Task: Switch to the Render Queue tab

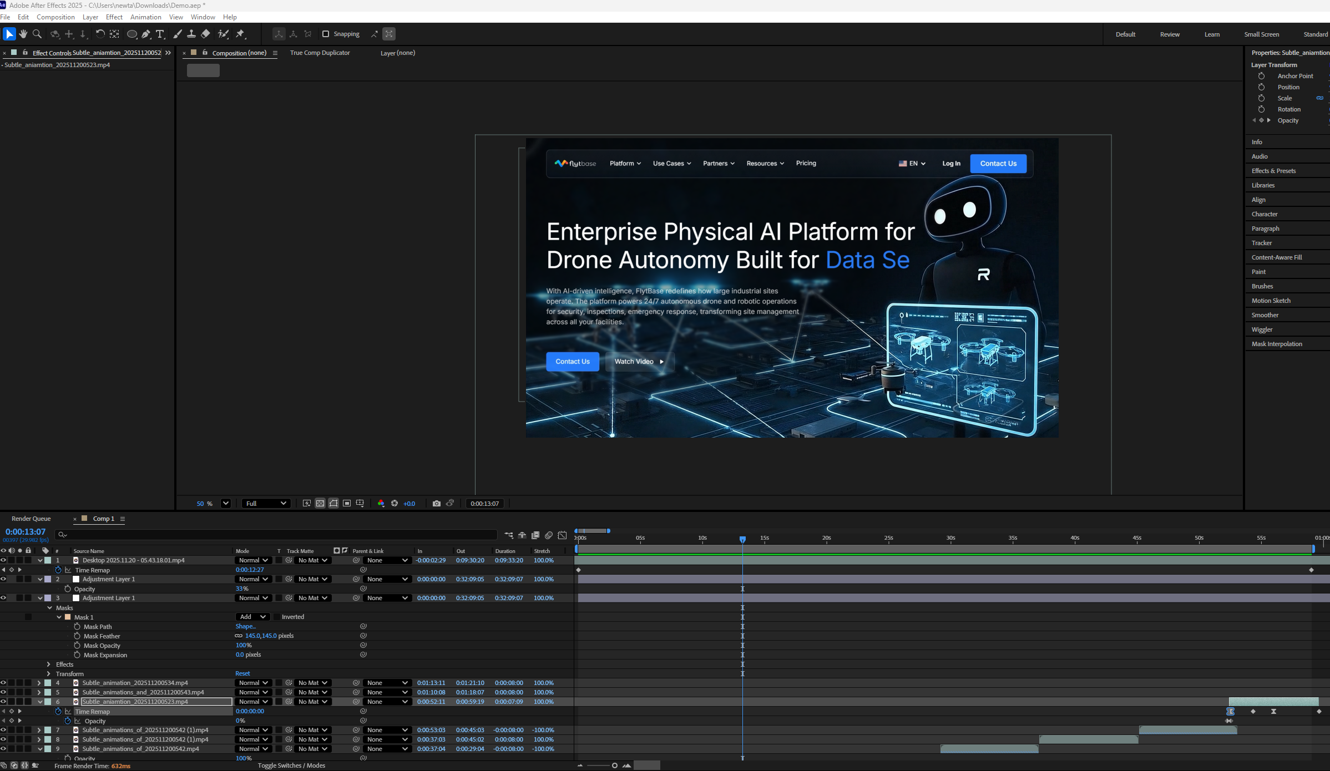Action: (31, 519)
